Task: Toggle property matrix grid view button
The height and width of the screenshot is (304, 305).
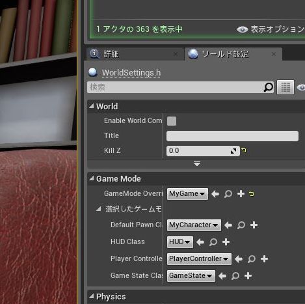Action: pos(285,87)
